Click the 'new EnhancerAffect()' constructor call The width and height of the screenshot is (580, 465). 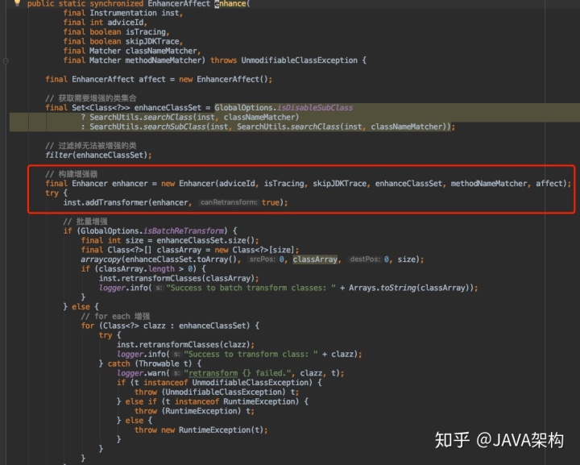pyautogui.click(x=225, y=79)
